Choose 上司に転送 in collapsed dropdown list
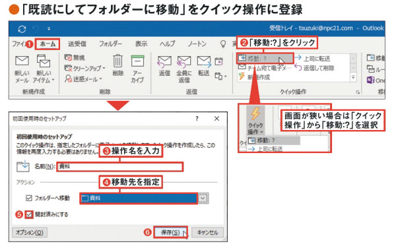The height and width of the screenshot is (250, 396). point(265,149)
